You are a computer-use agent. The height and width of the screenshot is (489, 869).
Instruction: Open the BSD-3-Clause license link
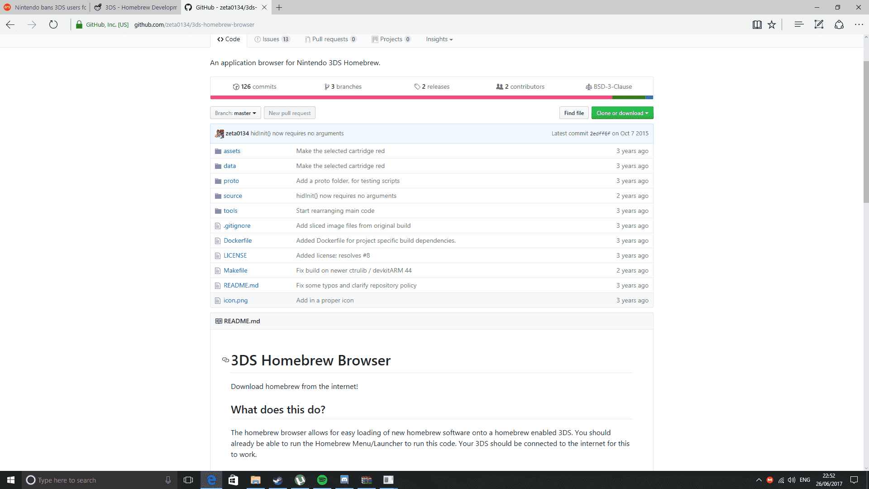click(x=609, y=87)
